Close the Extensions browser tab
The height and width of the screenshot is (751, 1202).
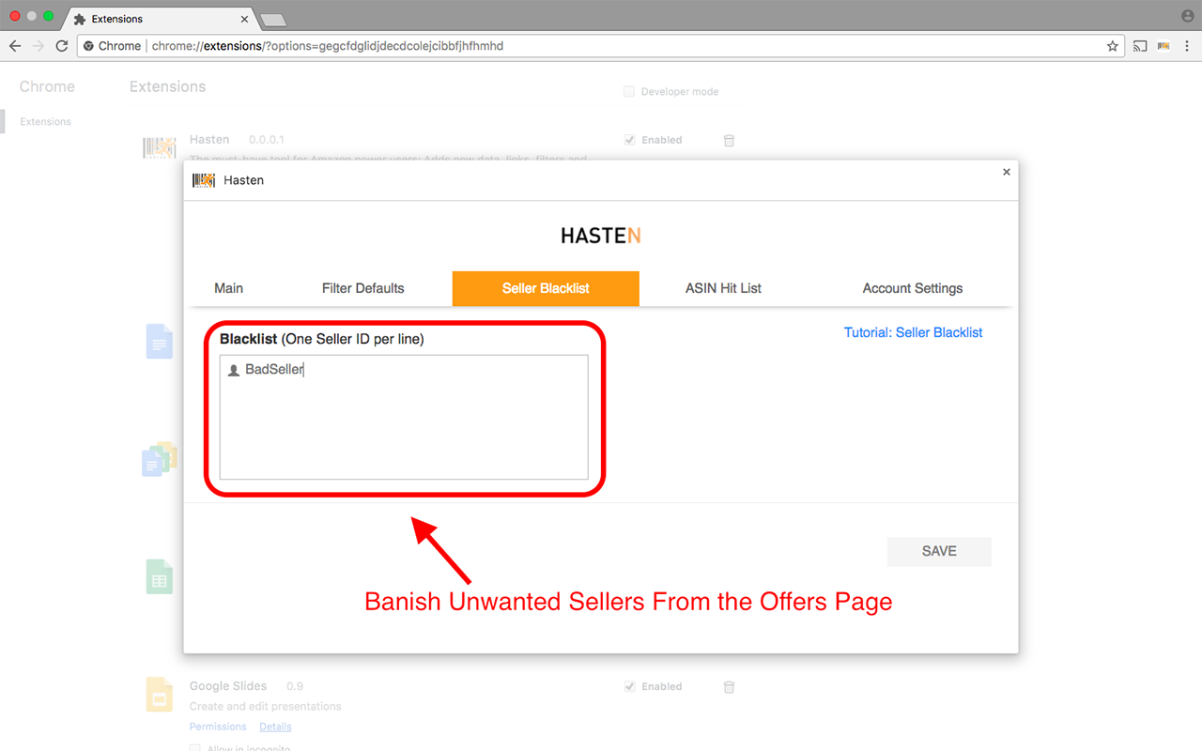244,19
